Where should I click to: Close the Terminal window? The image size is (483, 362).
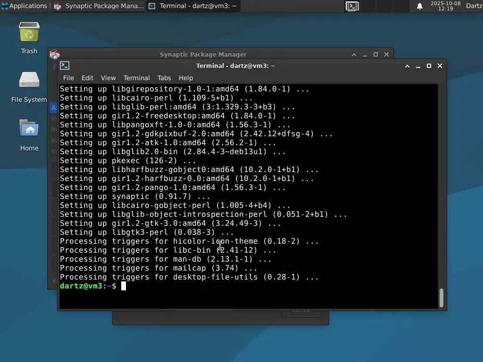[x=440, y=66]
